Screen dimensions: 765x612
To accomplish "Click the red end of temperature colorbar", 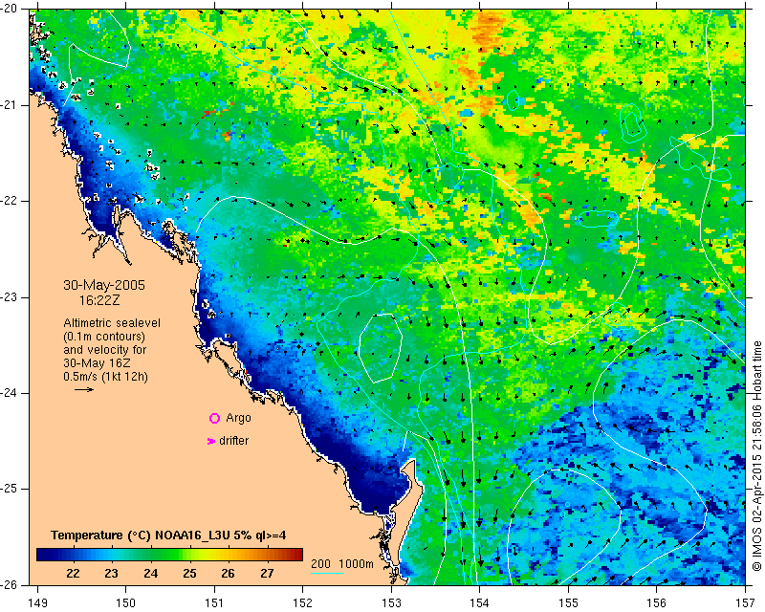I will [297, 555].
